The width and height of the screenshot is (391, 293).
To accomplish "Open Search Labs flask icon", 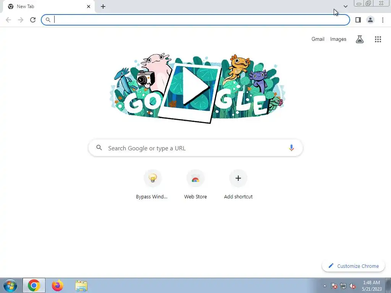I will pos(359,39).
